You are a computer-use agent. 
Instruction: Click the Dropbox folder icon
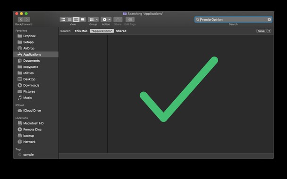click(x=20, y=36)
